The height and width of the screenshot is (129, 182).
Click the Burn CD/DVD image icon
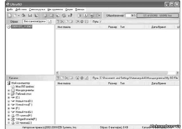pyautogui.click(x=70, y=15)
